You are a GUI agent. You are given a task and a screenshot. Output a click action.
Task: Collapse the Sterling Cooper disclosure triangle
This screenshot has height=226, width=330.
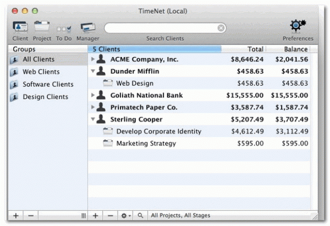tap(92, 119)
